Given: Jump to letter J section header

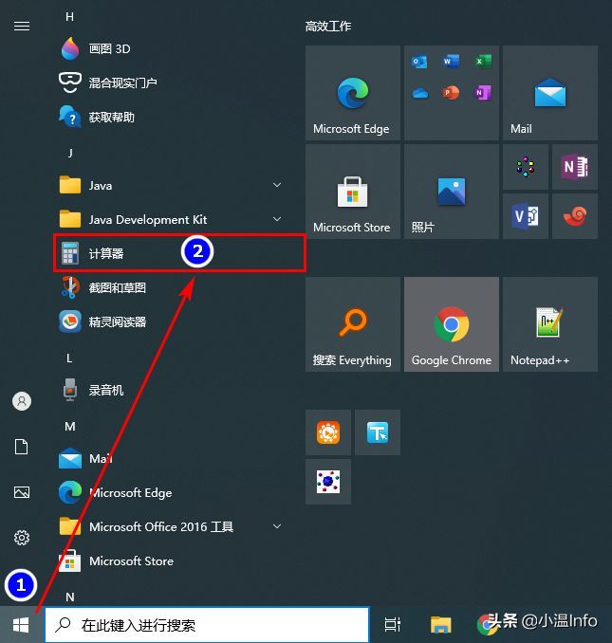Looking at the screenshot, I should [70, 153].
